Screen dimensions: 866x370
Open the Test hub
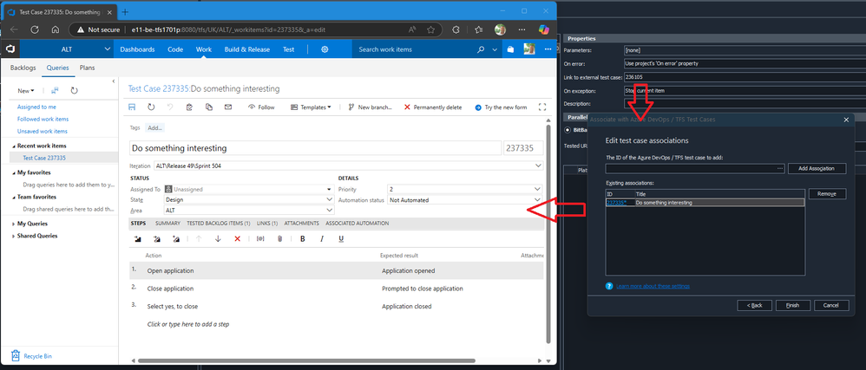(288, 49)
